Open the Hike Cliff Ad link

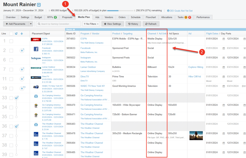click(195, 76)
